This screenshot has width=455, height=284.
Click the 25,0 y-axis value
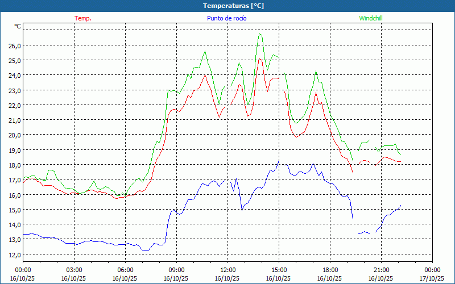pyautogui.click(x=14, y=60)
